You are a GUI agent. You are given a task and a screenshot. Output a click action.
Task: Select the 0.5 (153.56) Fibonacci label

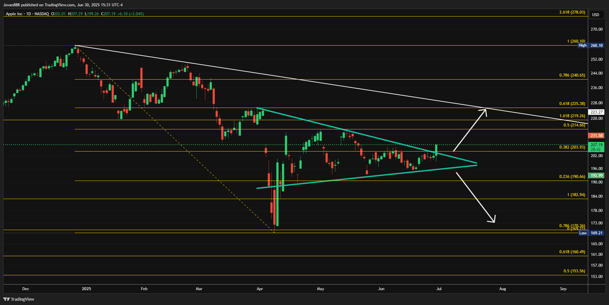573,270
